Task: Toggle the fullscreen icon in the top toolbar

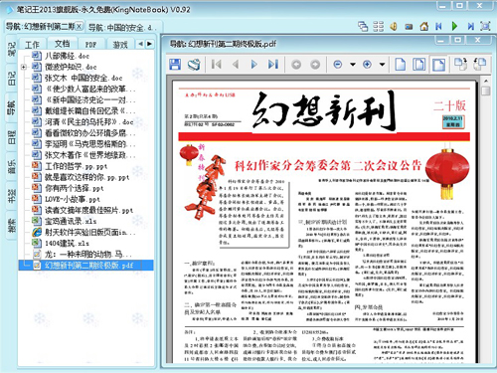Action: (x=485, y=26)
